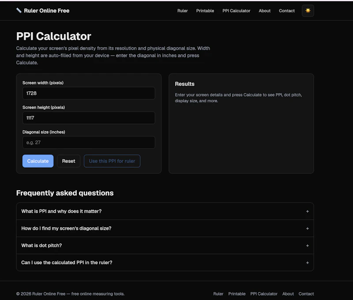Click the 'Frequently asked questions' heading

(x=65, y=193)
